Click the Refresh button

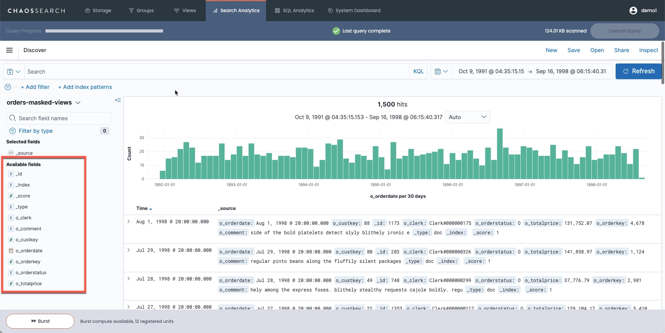point(638,71)
